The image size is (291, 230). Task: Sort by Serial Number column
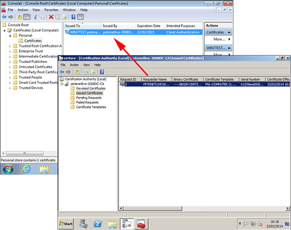pyautogui.click(x=252, y=79)
